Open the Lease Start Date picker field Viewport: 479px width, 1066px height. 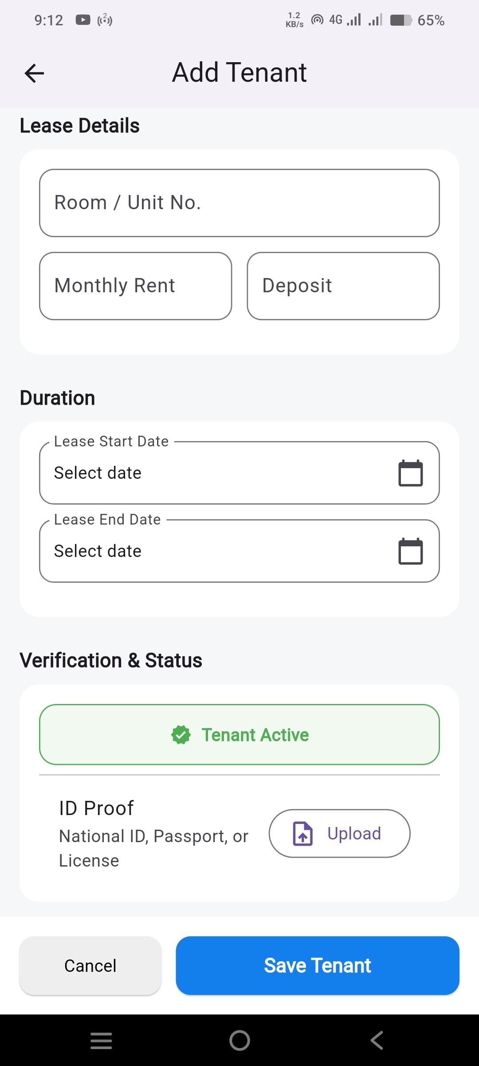point(213,473)
